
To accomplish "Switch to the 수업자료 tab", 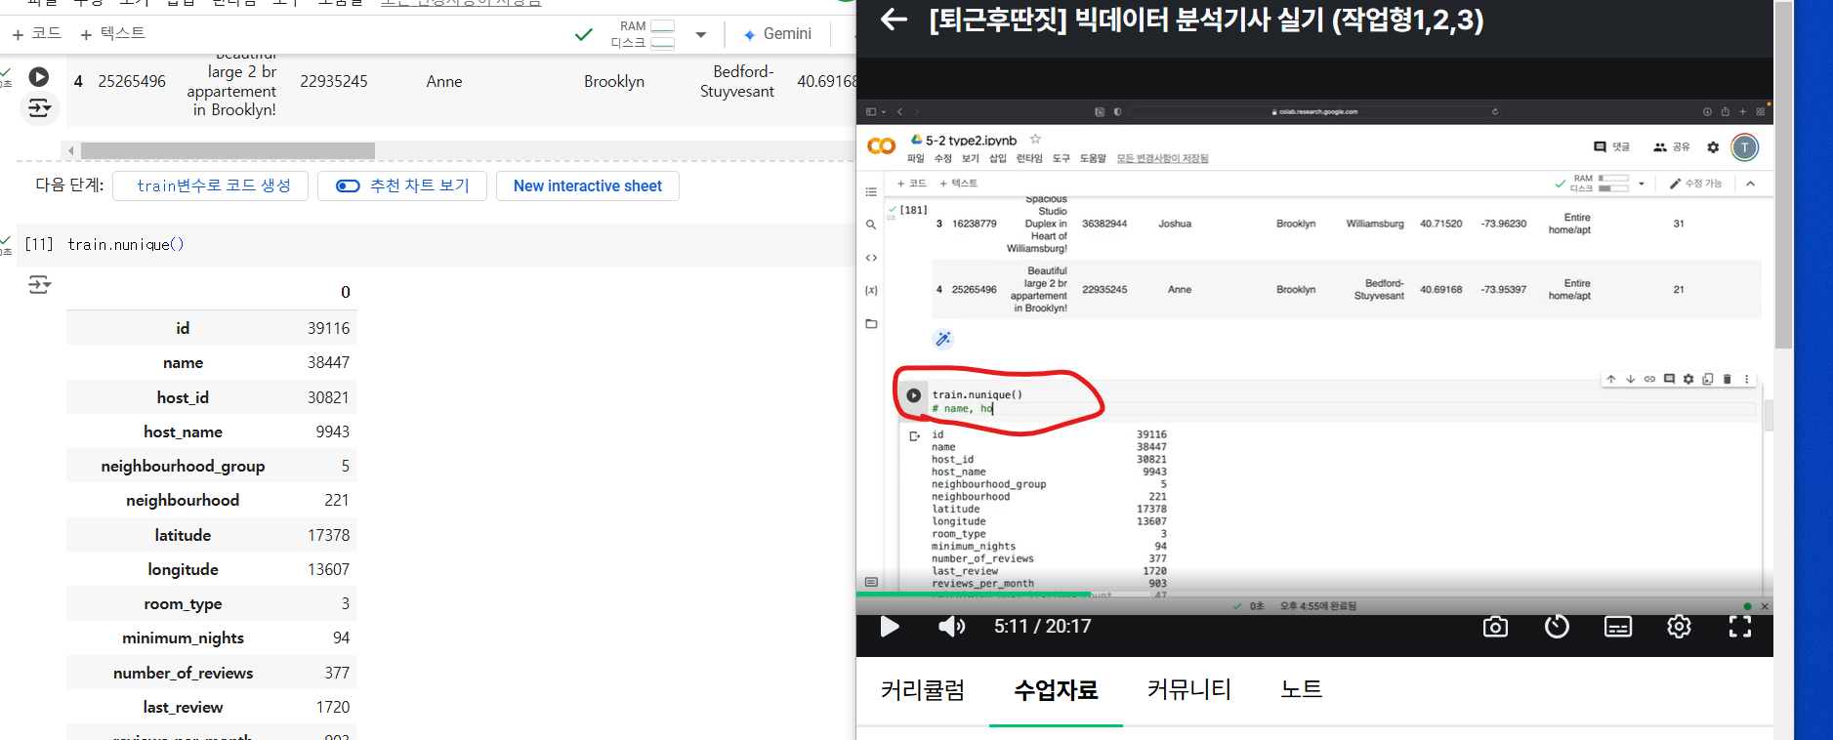I will 1056,690.
